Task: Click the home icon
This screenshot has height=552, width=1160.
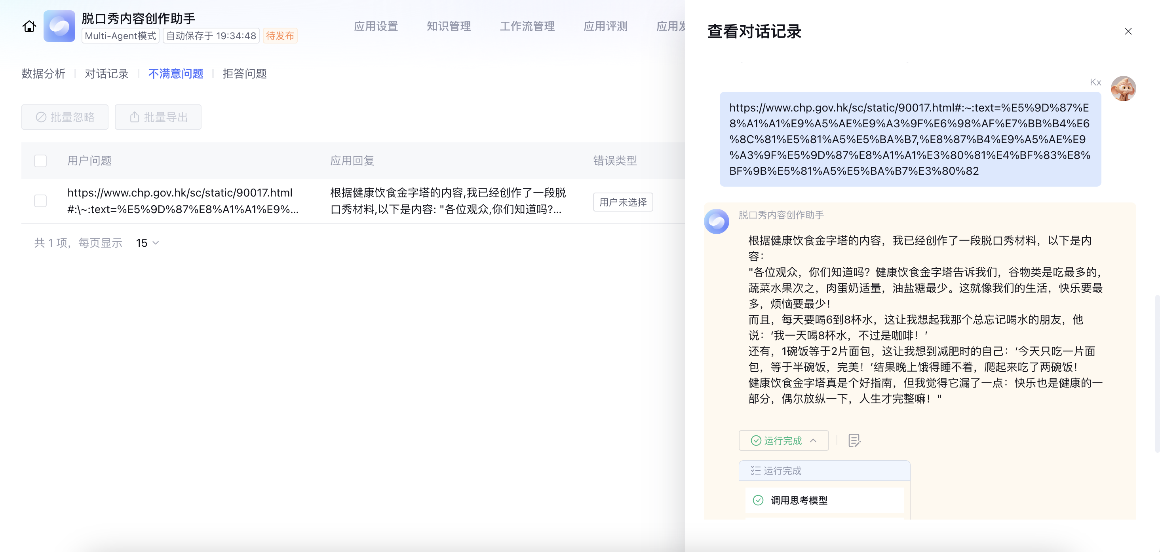Action: [x=29, y=26]
